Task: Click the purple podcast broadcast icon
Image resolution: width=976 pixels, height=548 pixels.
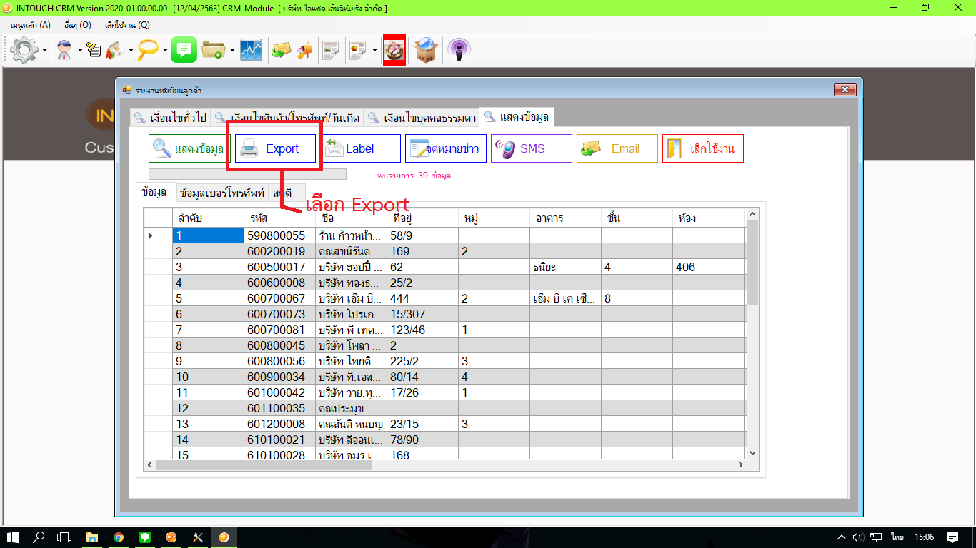Action: coord(459,50)
